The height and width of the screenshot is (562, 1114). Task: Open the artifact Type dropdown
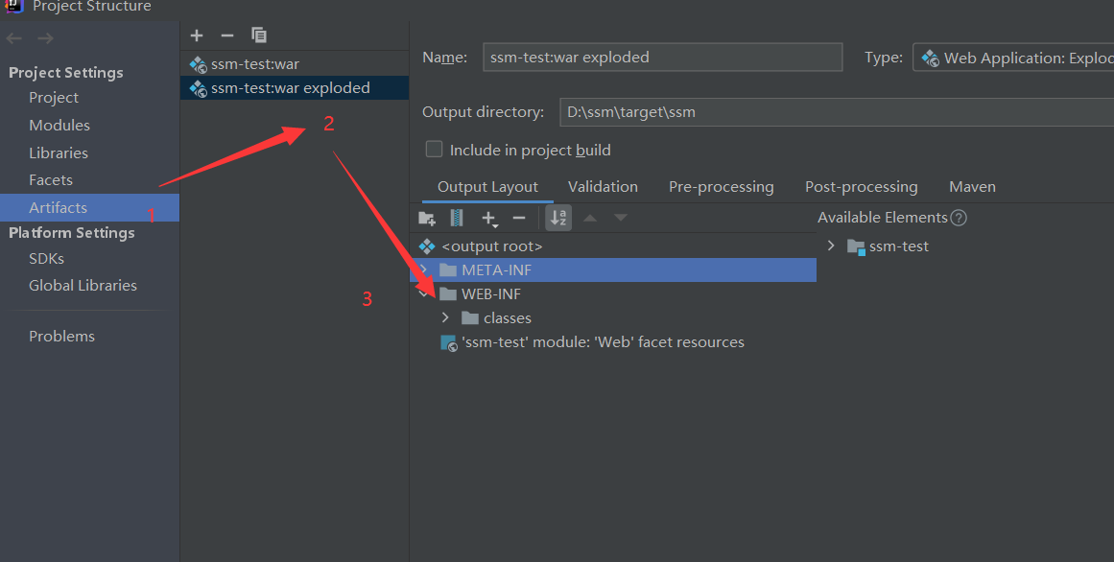coord(1014,59)
